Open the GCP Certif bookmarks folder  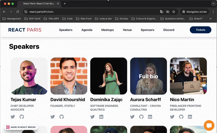click(x=32, y=18)
